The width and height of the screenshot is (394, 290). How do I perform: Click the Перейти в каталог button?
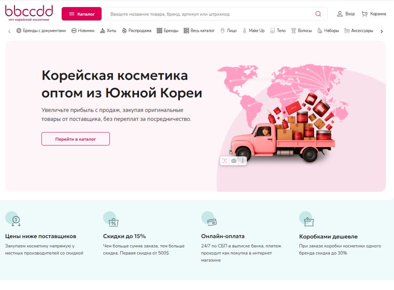[x=75, y=138]
